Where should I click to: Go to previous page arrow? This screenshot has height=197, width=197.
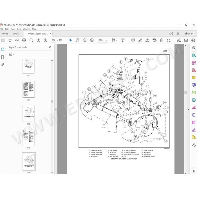[x=39, y=40]
